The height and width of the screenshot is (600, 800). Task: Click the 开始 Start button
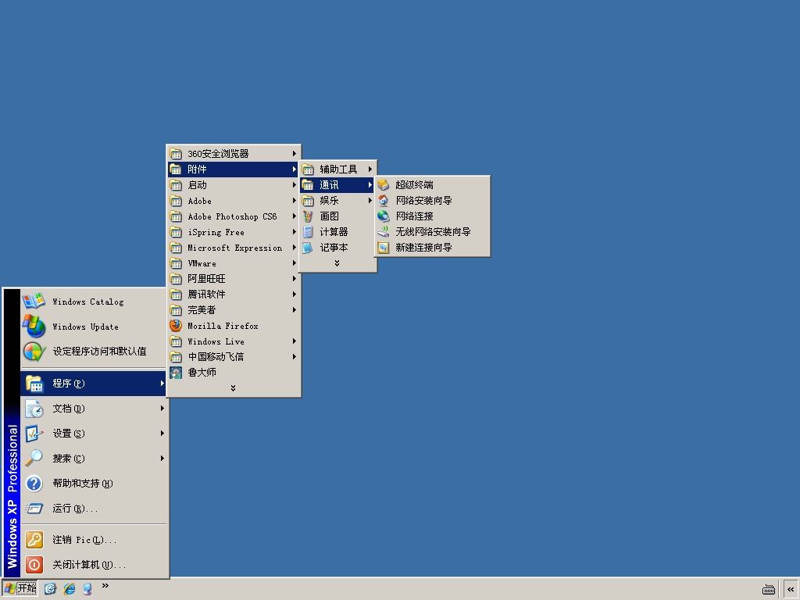click(20, 589)
